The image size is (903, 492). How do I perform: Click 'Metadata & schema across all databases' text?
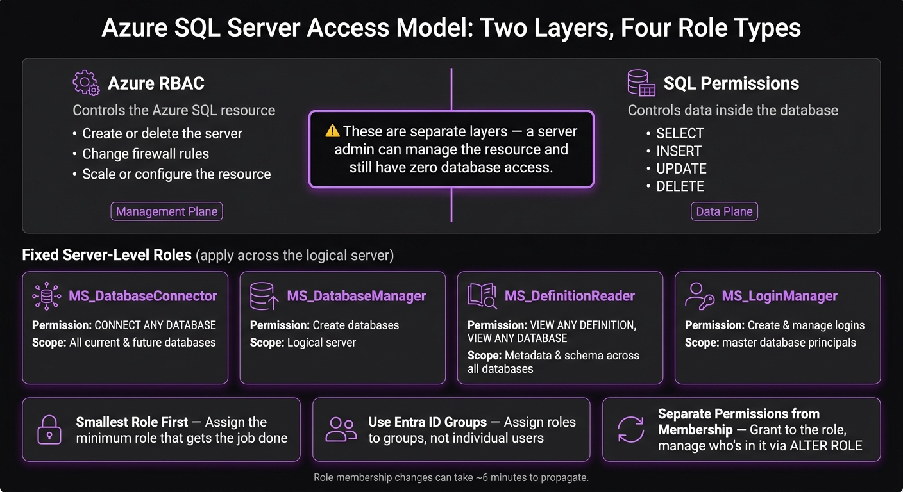coord(553,362)
